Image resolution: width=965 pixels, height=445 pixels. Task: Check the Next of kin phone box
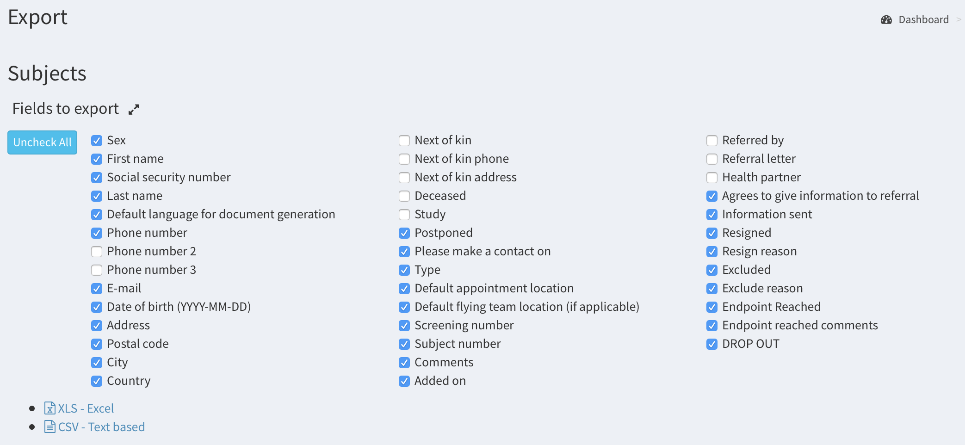point(404,159)
